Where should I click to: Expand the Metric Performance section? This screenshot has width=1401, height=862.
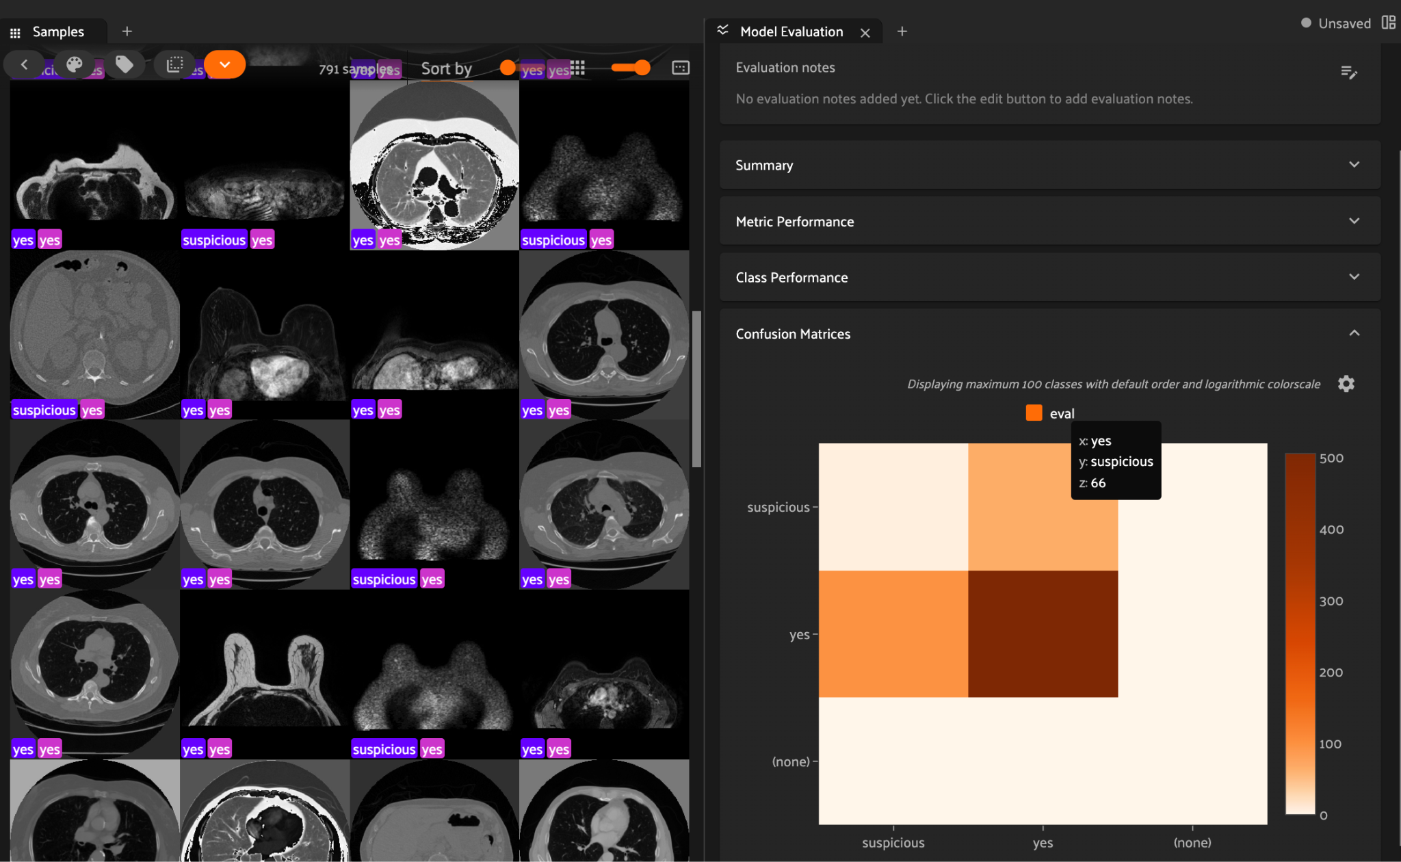click(x=1050, y=221)
